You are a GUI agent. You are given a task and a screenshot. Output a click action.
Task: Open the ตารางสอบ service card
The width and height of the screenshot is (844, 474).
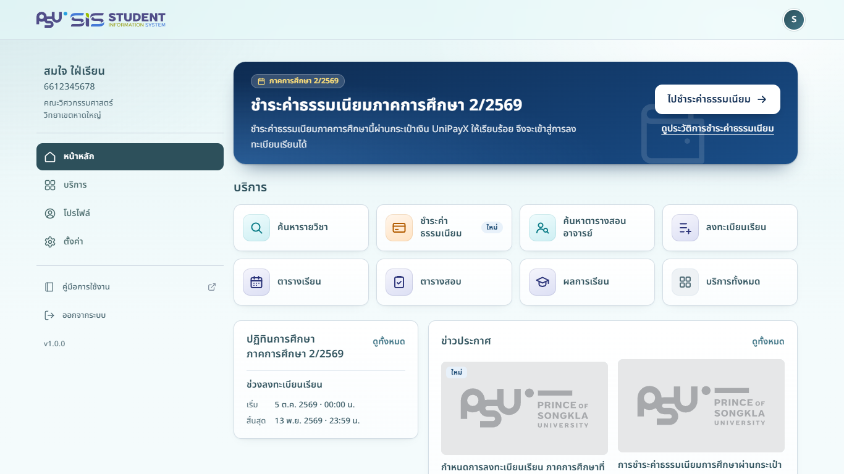(444, 282)
